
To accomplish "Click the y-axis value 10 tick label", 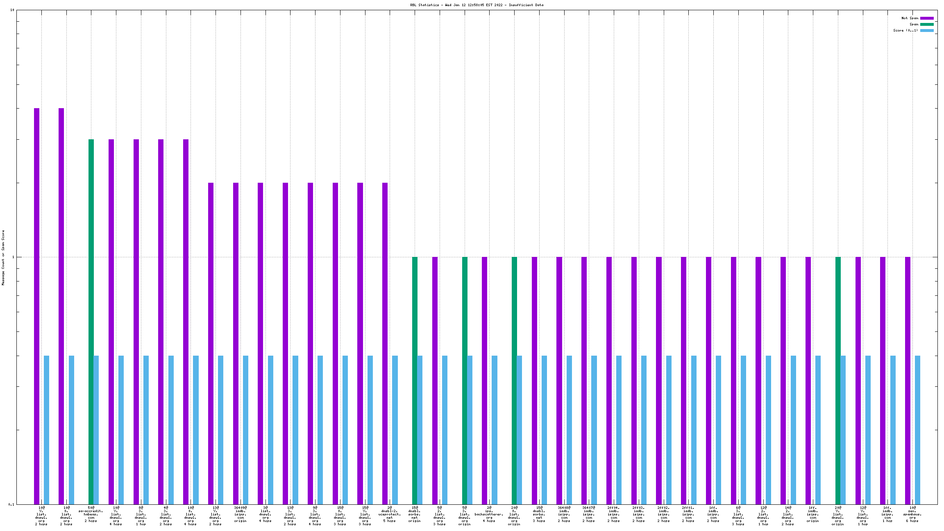I will click(12, 10).
